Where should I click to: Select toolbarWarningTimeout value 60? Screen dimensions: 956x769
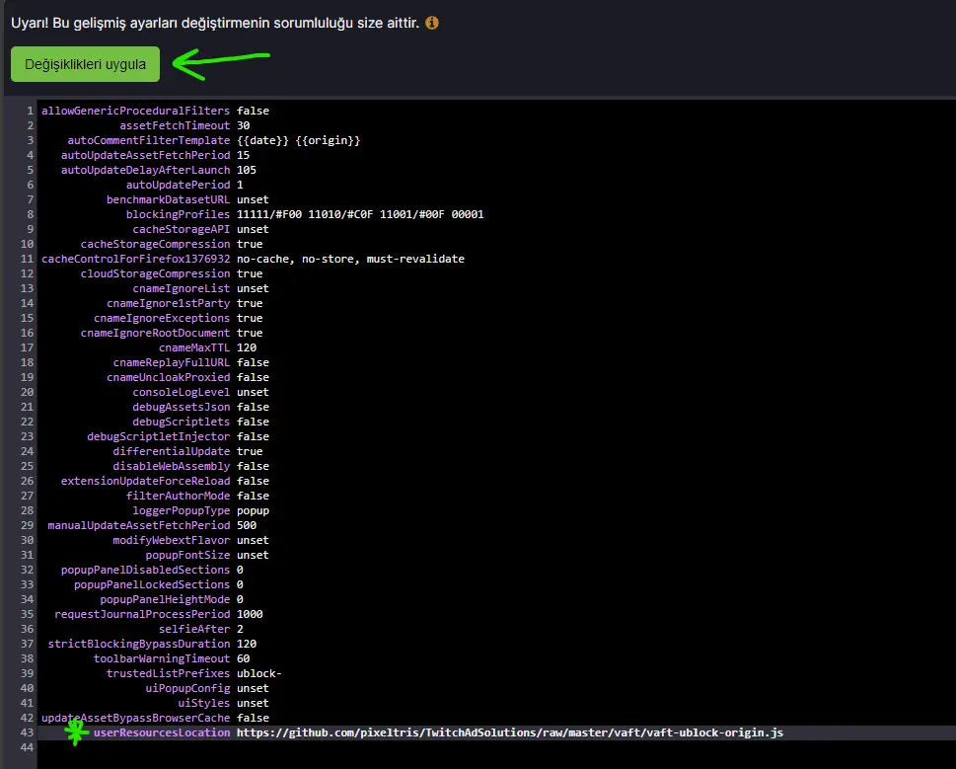coord(244,658)
